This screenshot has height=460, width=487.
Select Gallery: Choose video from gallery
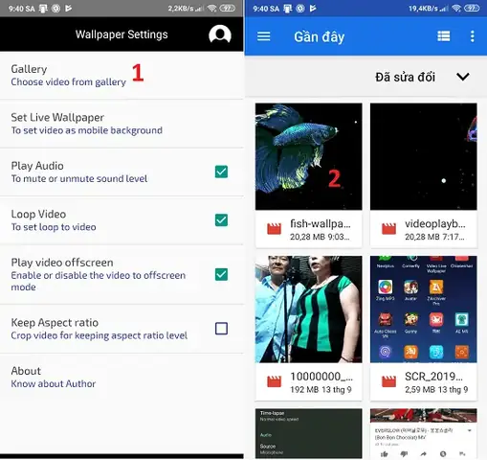coord(122,76)
